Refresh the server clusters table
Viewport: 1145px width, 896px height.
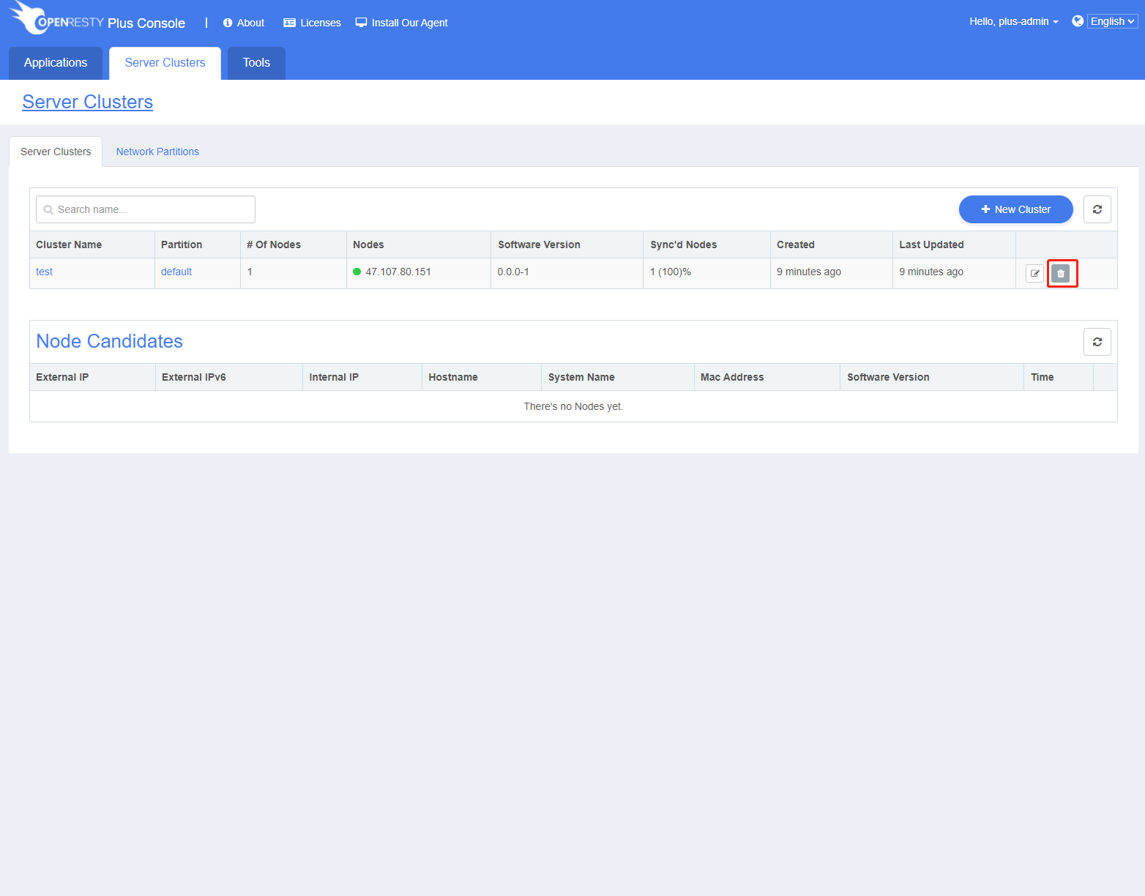[x=1097, y=209]
